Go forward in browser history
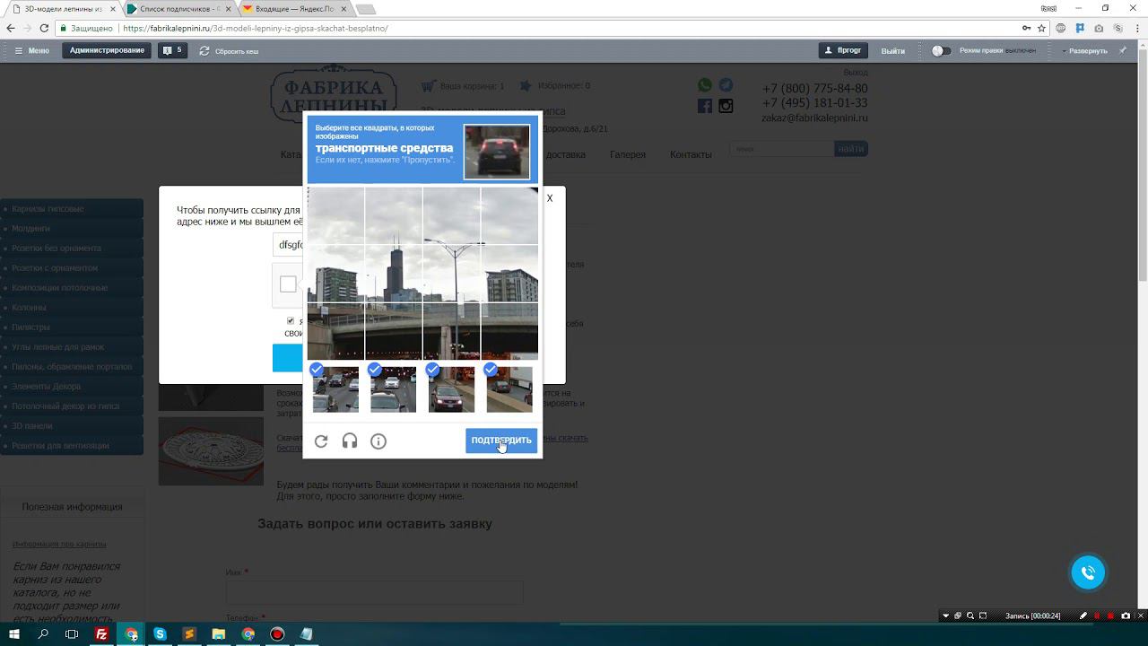This screenshot has width=1148, height=646. pos(30,28)
